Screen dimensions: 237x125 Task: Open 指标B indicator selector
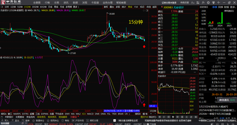point(138,114)
